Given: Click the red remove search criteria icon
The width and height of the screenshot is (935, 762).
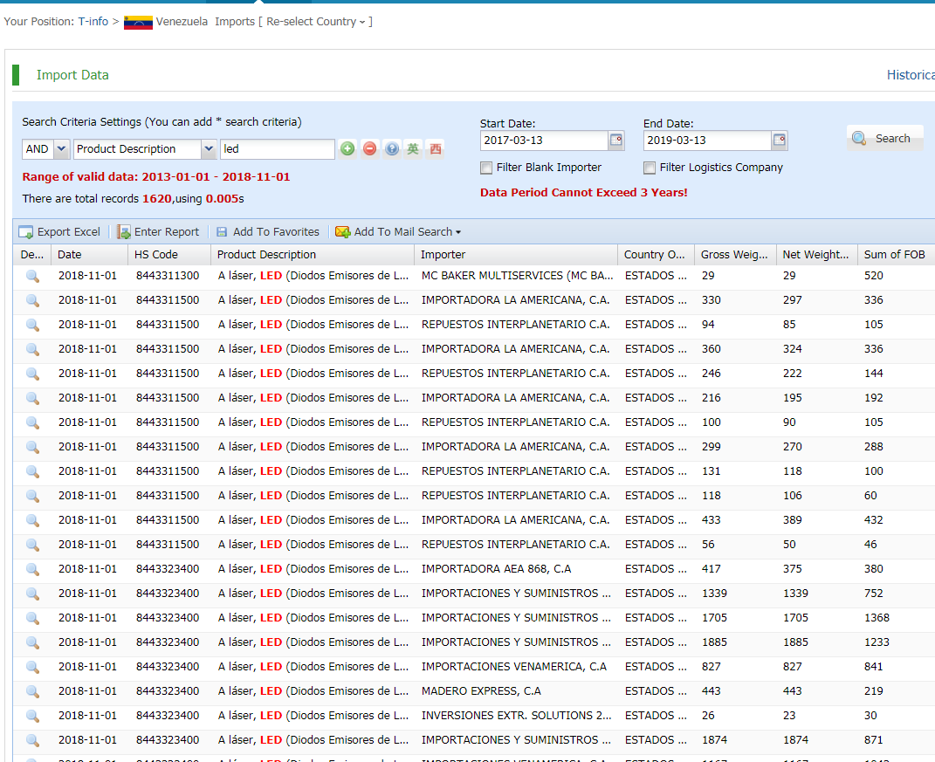Looking at the screenshot, I should point(369,149).
